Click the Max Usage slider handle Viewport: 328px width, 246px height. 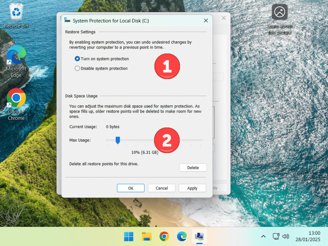coord(118,140)
